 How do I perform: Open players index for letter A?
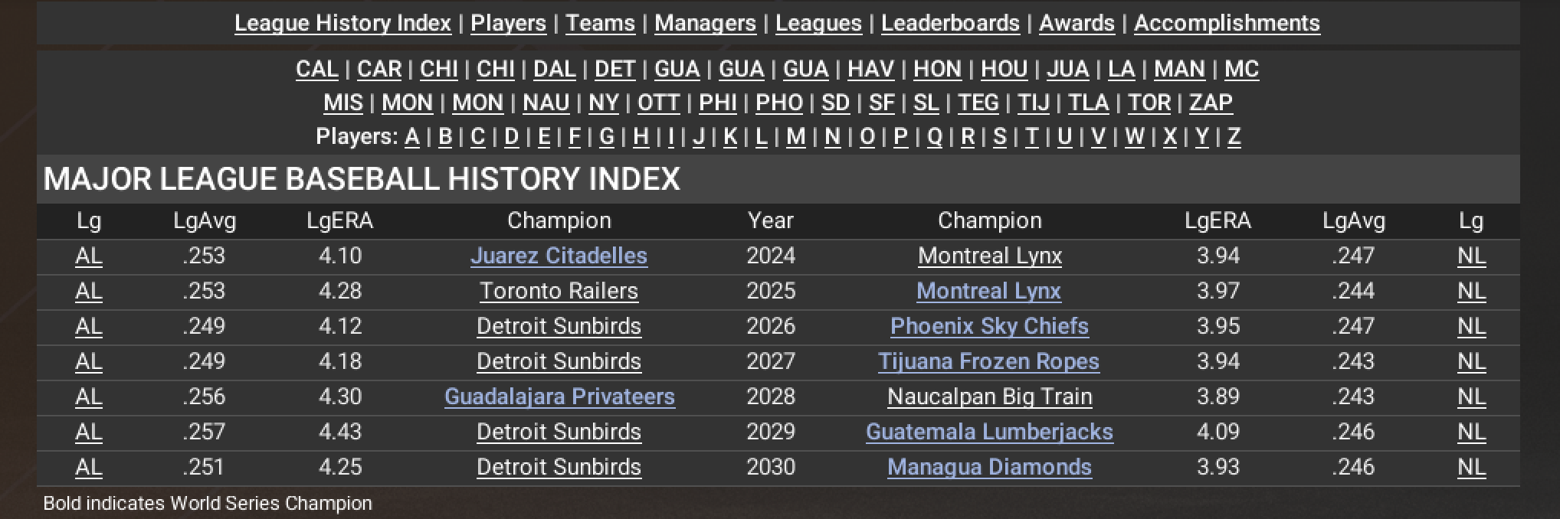[x=411, y=136]
